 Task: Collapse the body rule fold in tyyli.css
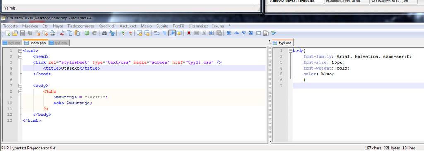[x=290, y=51]
